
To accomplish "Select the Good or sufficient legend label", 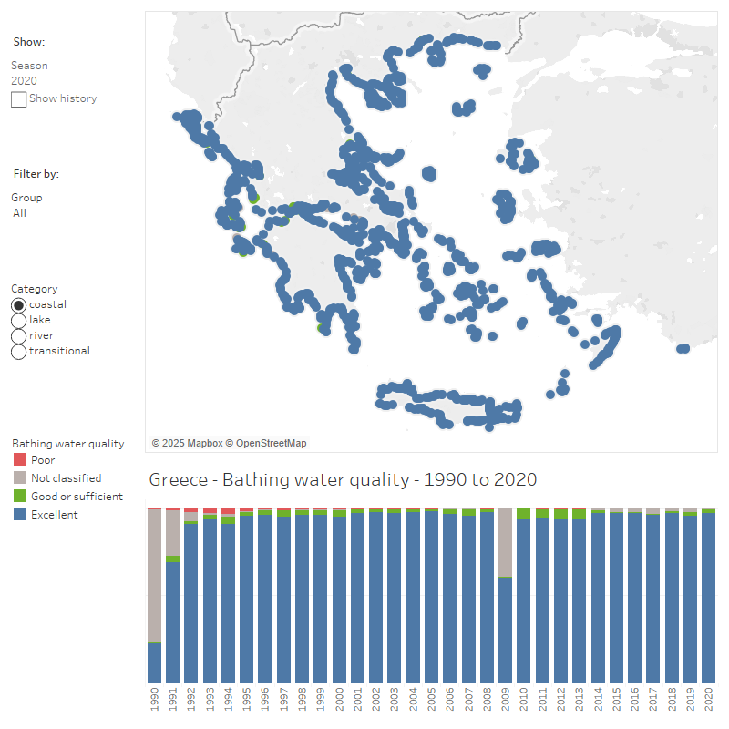I will [77, 496].
